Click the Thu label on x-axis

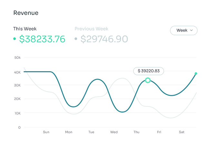[x=137, y=132]
